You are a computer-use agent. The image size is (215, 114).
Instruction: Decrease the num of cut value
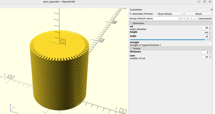(x=210, y=58)
